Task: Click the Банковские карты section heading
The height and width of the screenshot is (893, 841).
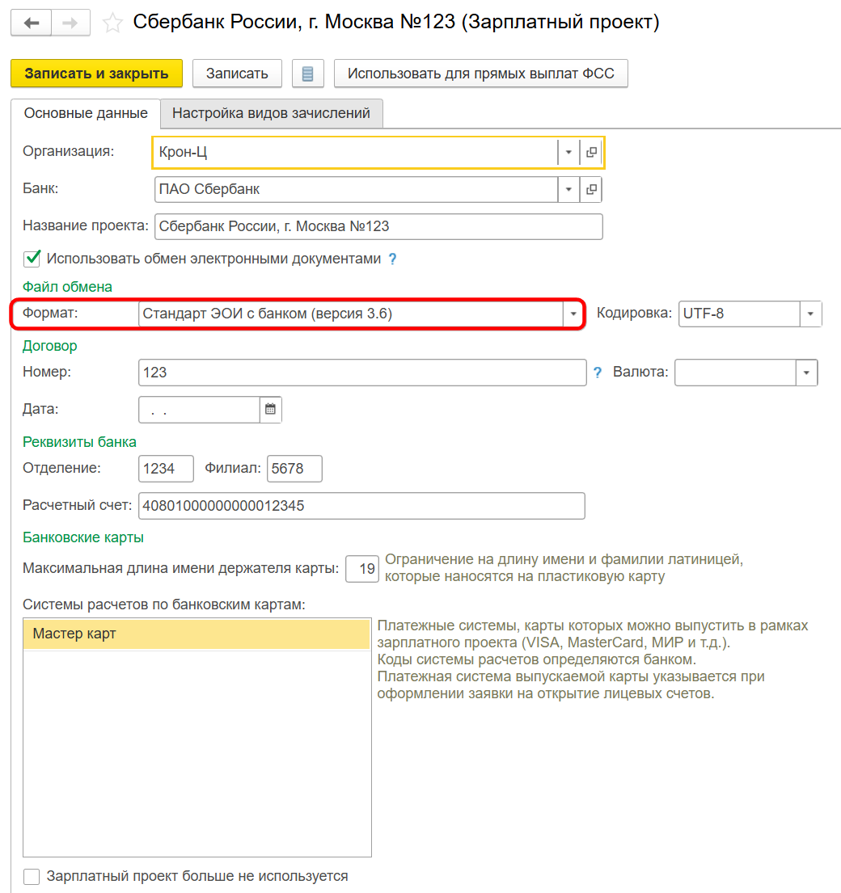Action: 83,537
